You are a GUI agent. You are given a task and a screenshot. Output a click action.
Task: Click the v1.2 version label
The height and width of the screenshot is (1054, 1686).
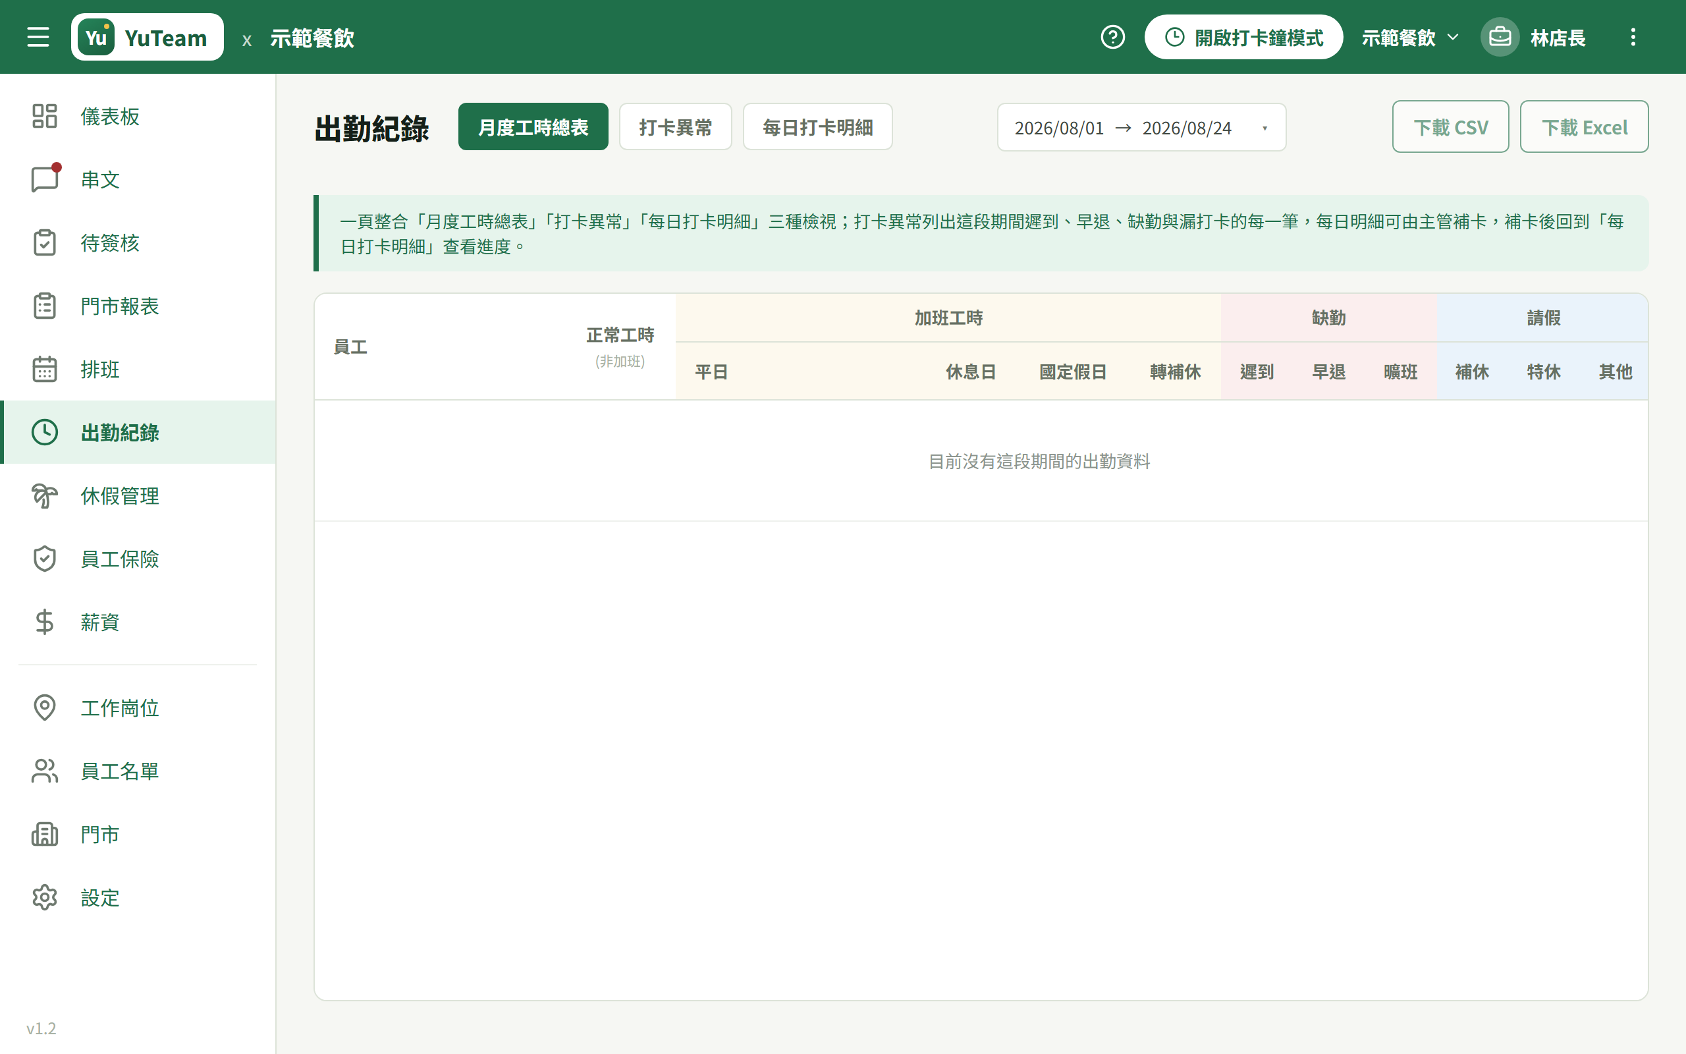(41, 1028)
